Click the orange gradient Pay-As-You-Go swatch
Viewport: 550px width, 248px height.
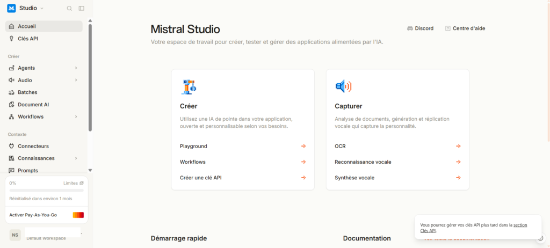[78, 215]
